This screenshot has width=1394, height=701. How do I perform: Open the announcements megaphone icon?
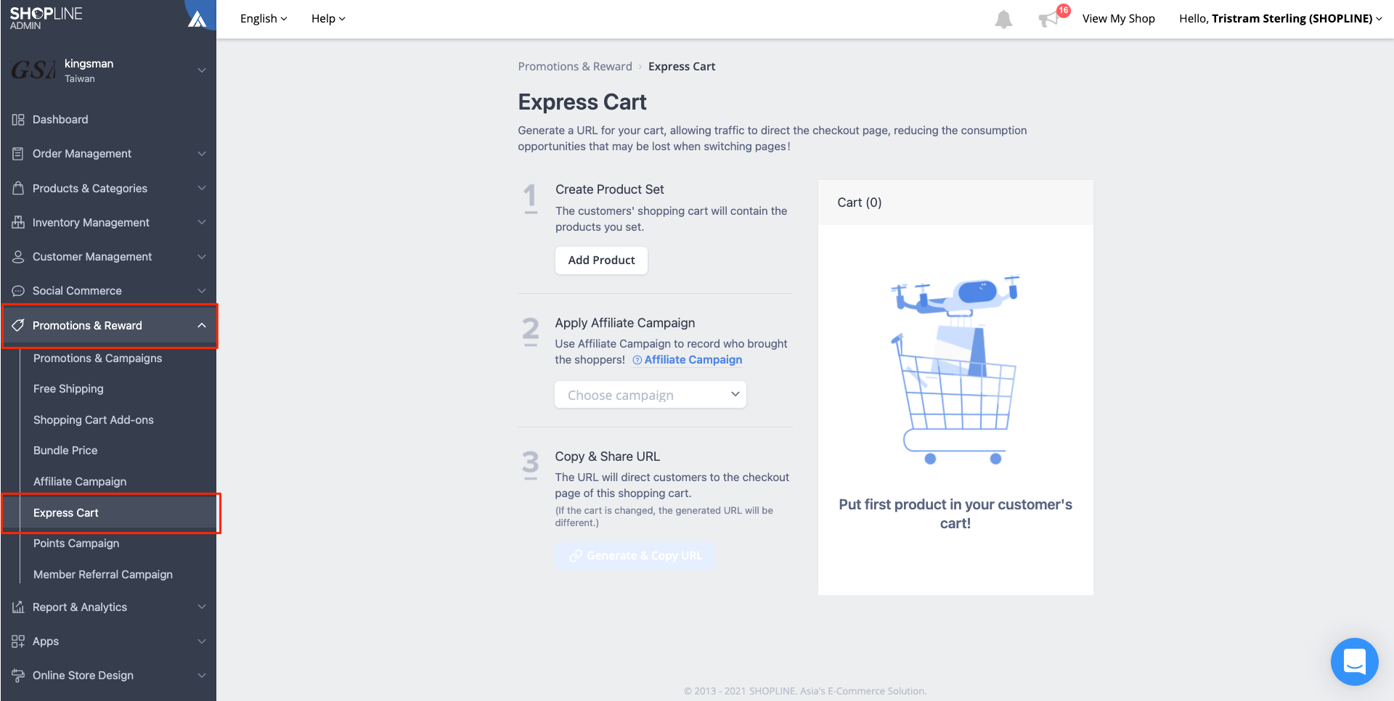point(1048,20)
